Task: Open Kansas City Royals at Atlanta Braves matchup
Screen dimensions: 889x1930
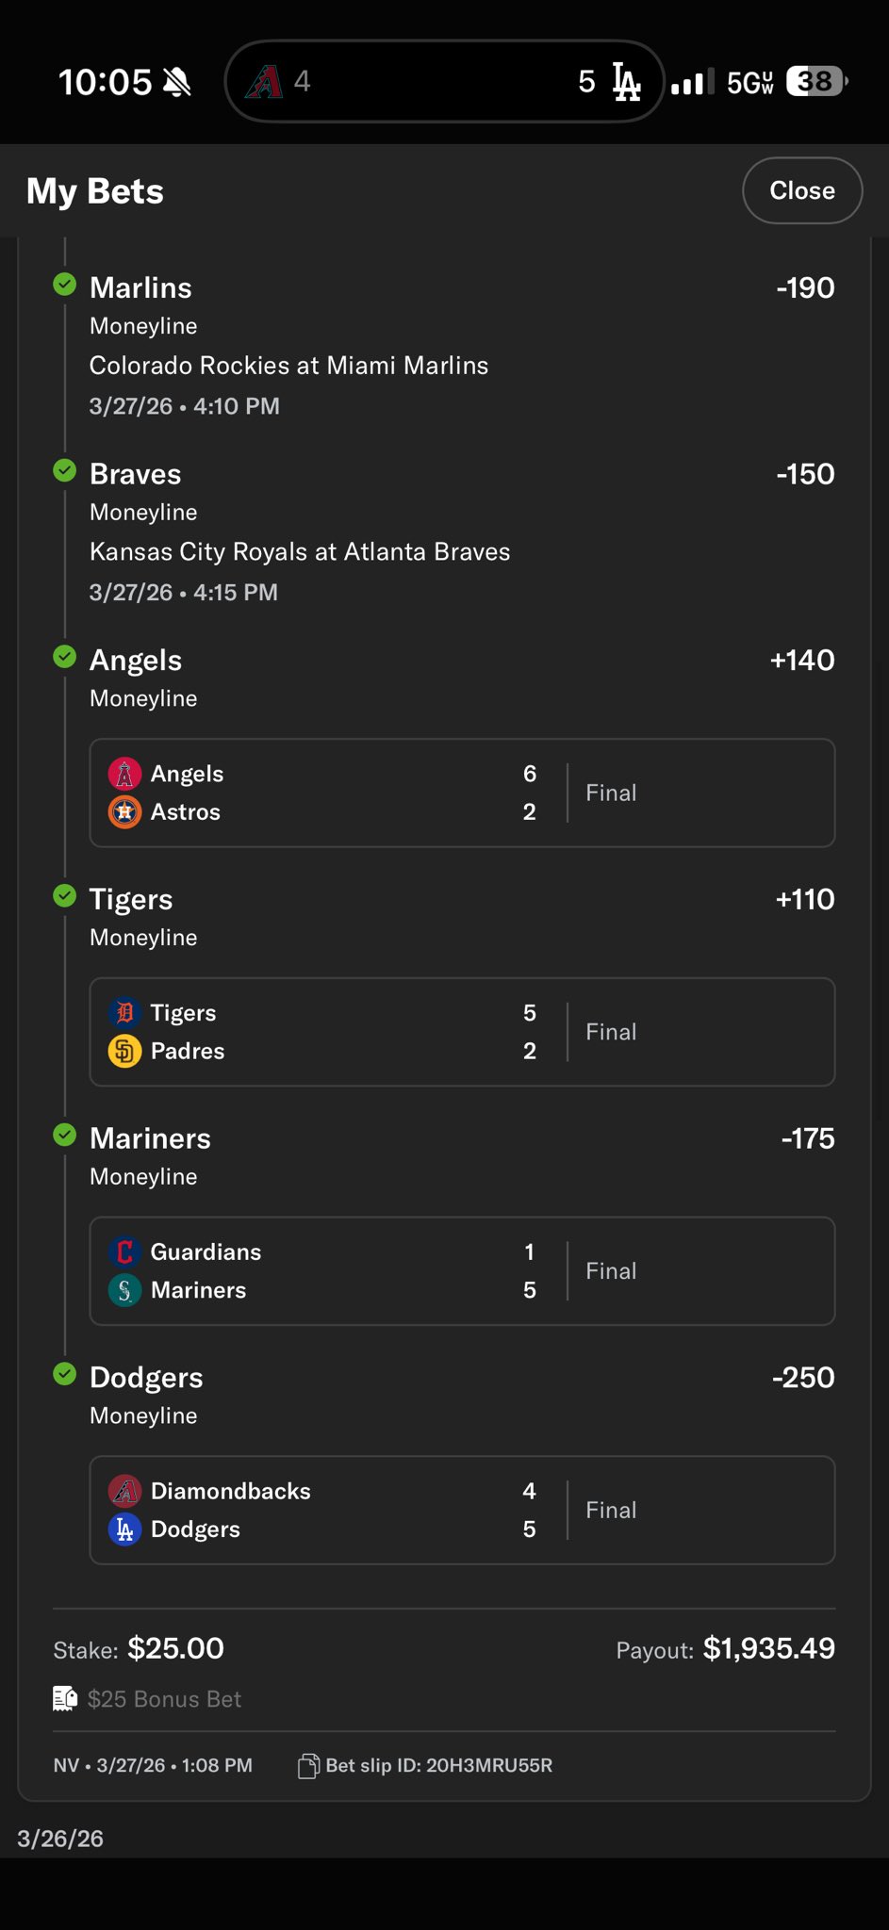Action: tap(300, 552)
